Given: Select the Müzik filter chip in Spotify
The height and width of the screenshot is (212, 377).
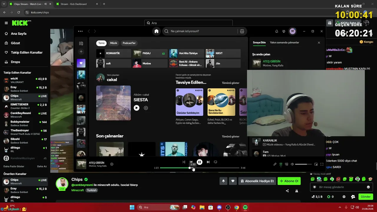Looking at the screenshot, I should coord(114,43).
